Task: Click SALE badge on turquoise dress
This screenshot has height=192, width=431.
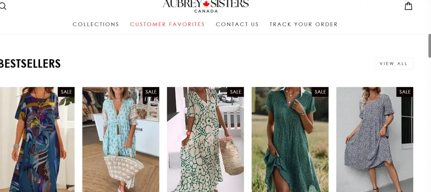Action: (151, 92)
